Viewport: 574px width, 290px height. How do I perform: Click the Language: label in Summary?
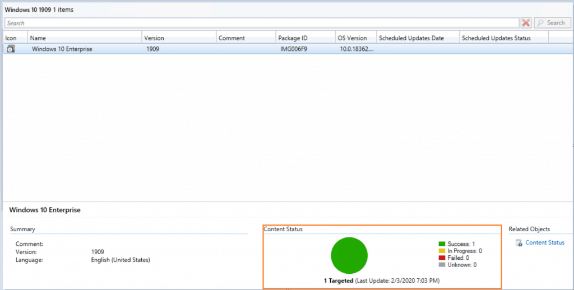coord(29,260)
